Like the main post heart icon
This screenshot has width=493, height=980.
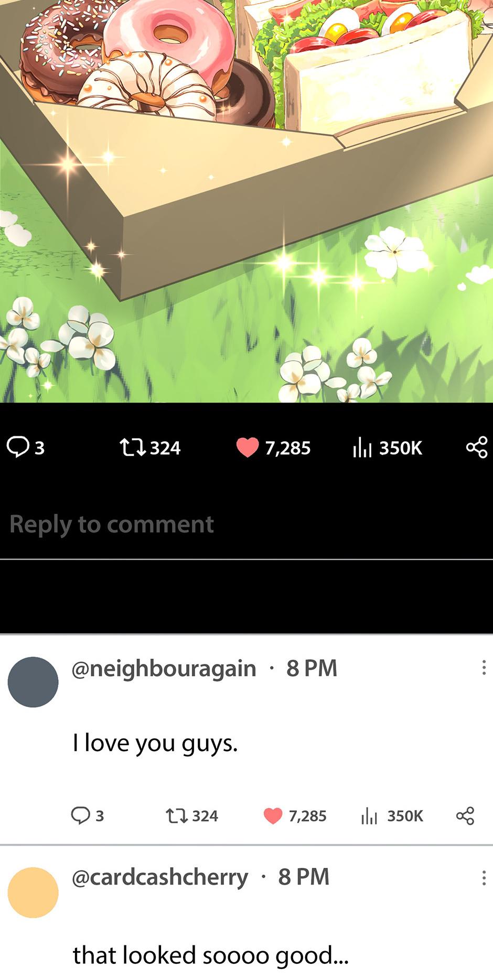coord(247,448)
